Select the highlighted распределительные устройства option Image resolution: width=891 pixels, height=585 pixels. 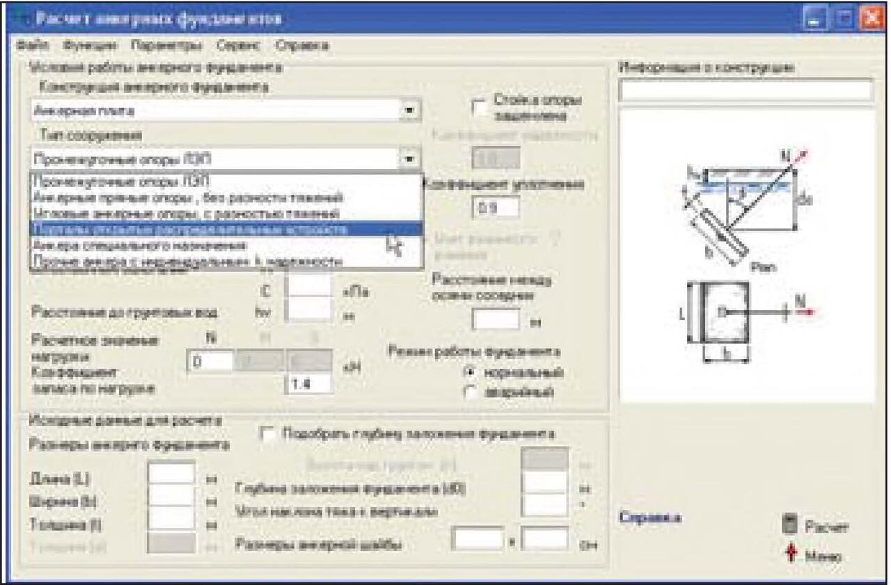pos(226,229)
